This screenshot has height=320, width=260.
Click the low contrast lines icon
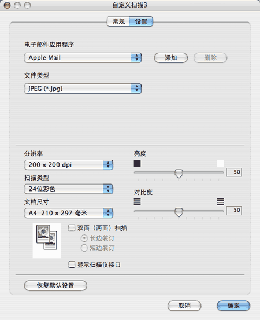coord(137,202)
